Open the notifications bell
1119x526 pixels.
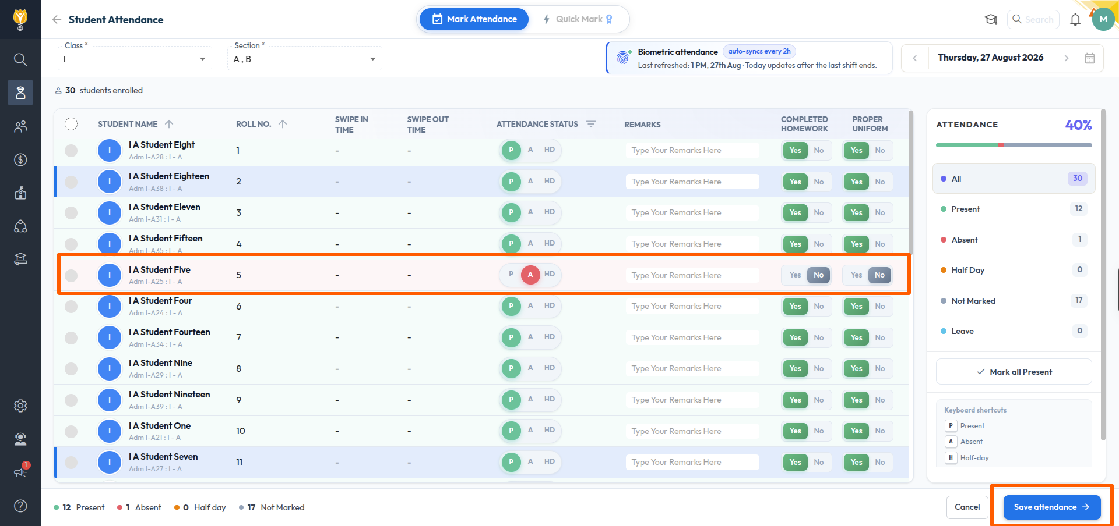(1075, 19)
